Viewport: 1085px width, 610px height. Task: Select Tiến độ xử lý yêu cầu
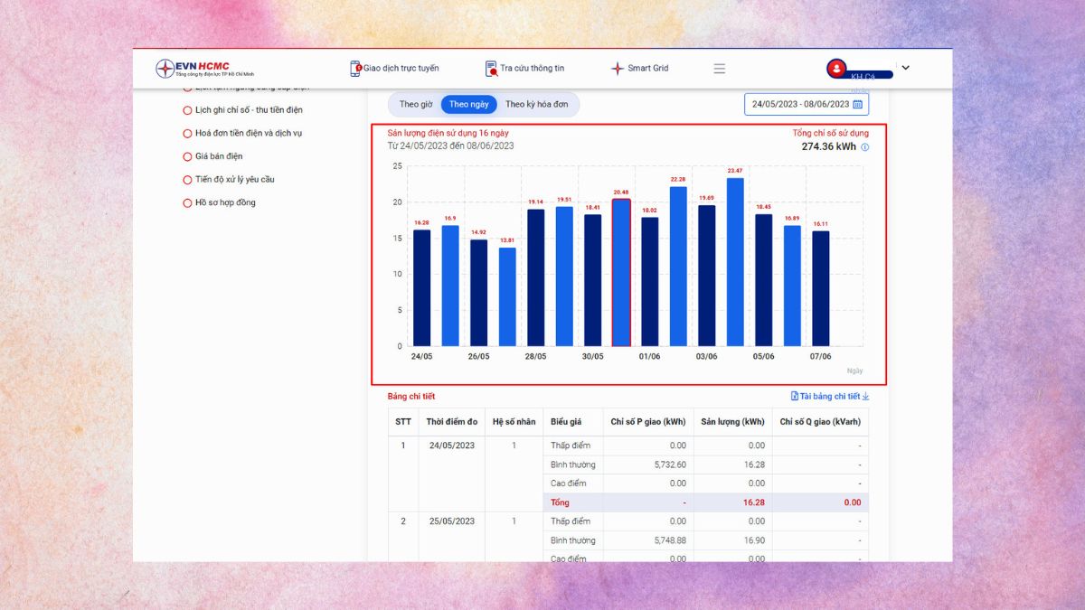[x=234, y=179]
